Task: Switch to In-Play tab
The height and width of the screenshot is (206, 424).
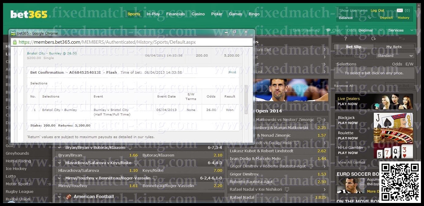Action: (153, 14)
